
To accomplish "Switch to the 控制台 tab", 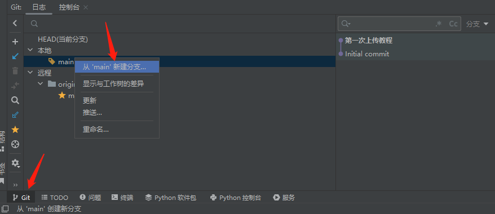I will pos(69,7).
